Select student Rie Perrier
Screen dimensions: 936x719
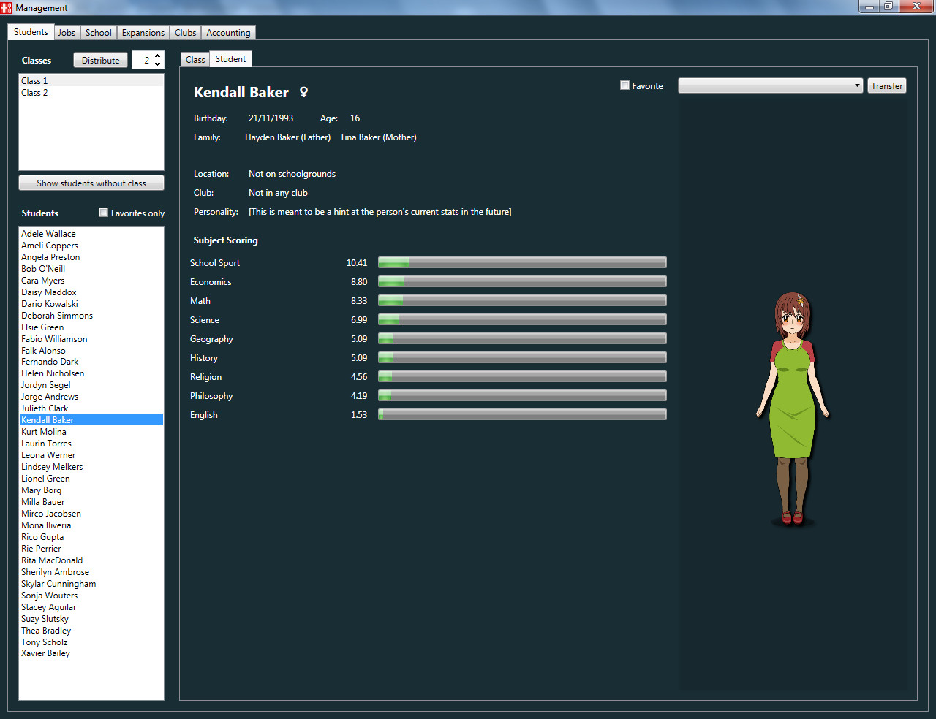(x=91, y=548)
